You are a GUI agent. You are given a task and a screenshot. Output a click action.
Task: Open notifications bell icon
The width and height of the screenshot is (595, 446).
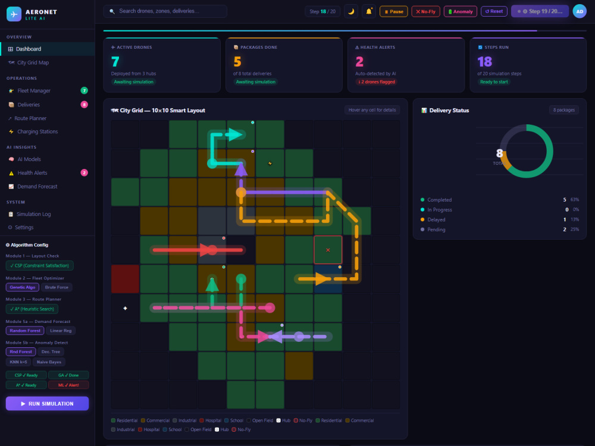click(369, 11)
